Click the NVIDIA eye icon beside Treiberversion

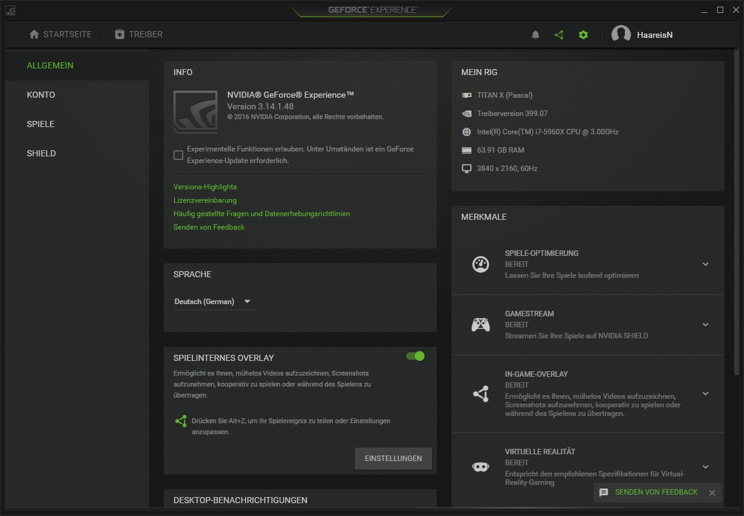467,114
